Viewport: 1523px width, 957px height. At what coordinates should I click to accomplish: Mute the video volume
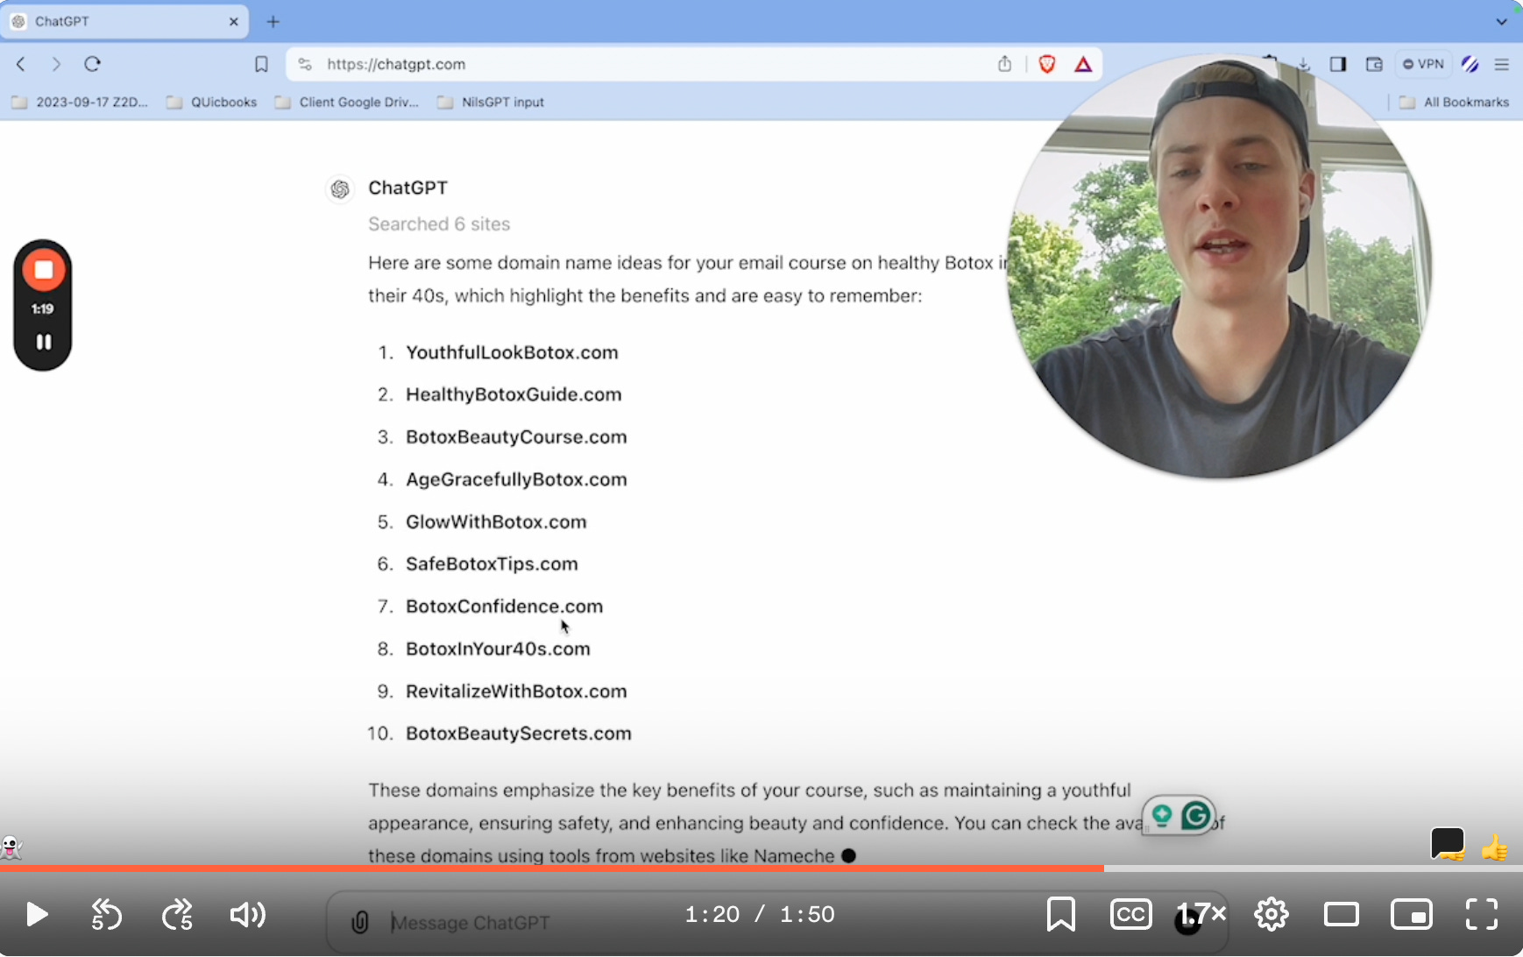point(248,915)
